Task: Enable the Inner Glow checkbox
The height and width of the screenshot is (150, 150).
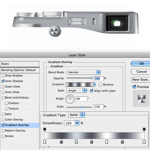Action: pyautogui.click(x=3, y=92)
